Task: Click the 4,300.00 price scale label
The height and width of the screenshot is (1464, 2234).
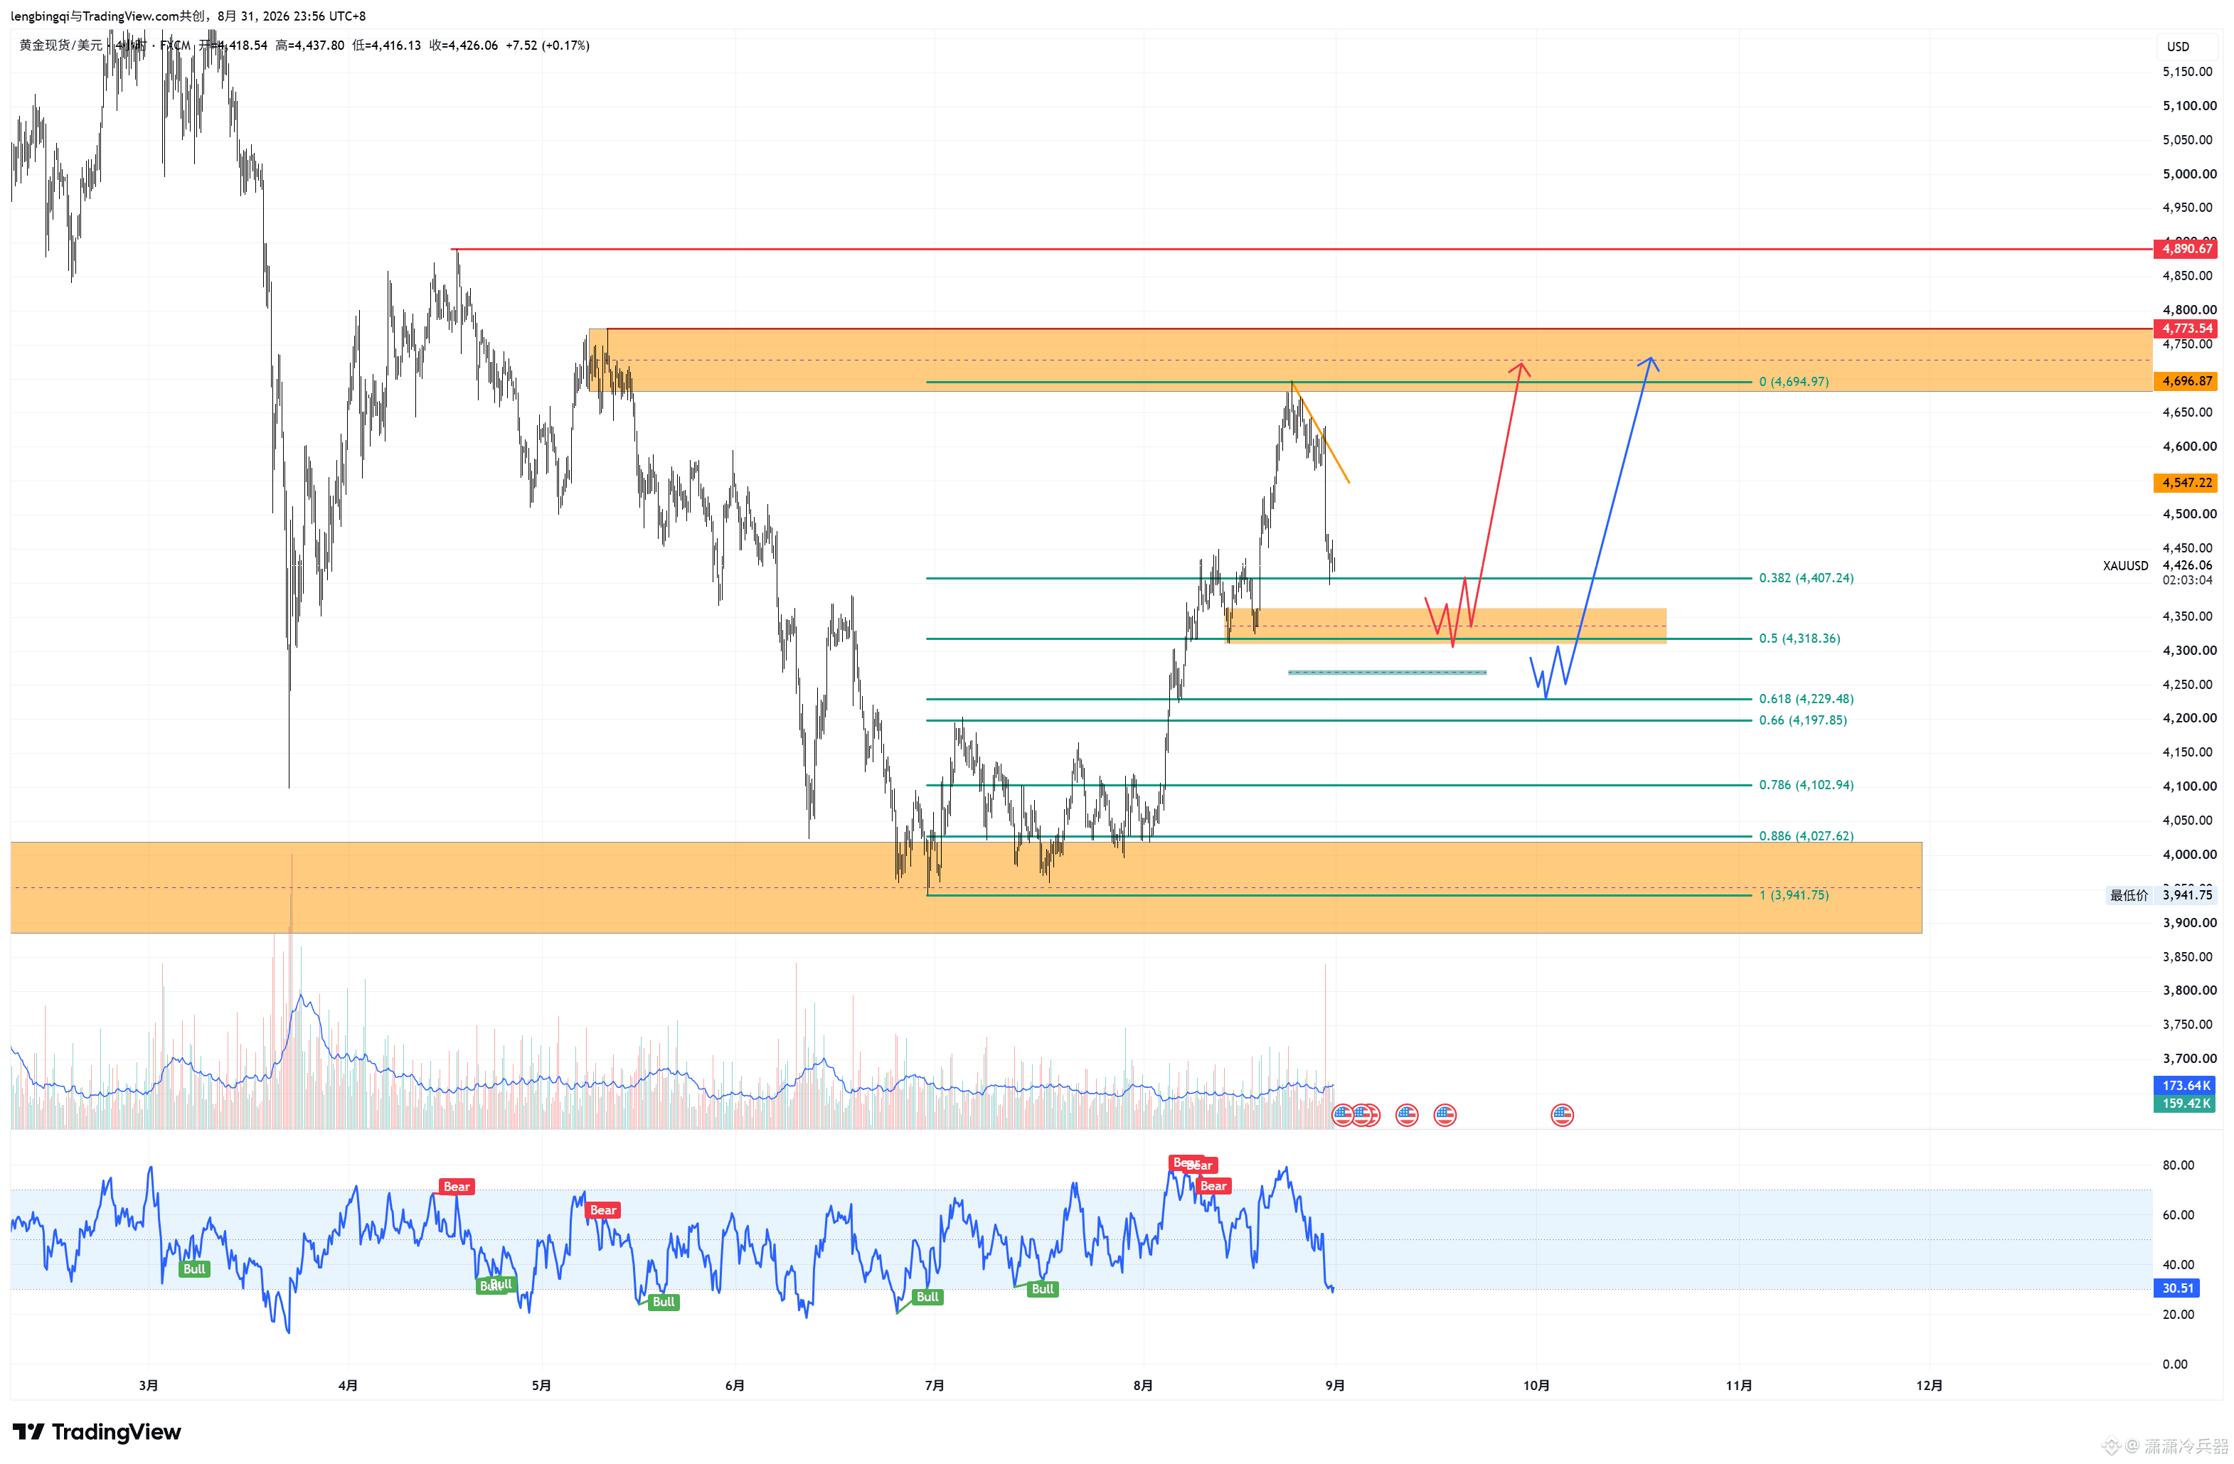Action: coord(2190,651)
